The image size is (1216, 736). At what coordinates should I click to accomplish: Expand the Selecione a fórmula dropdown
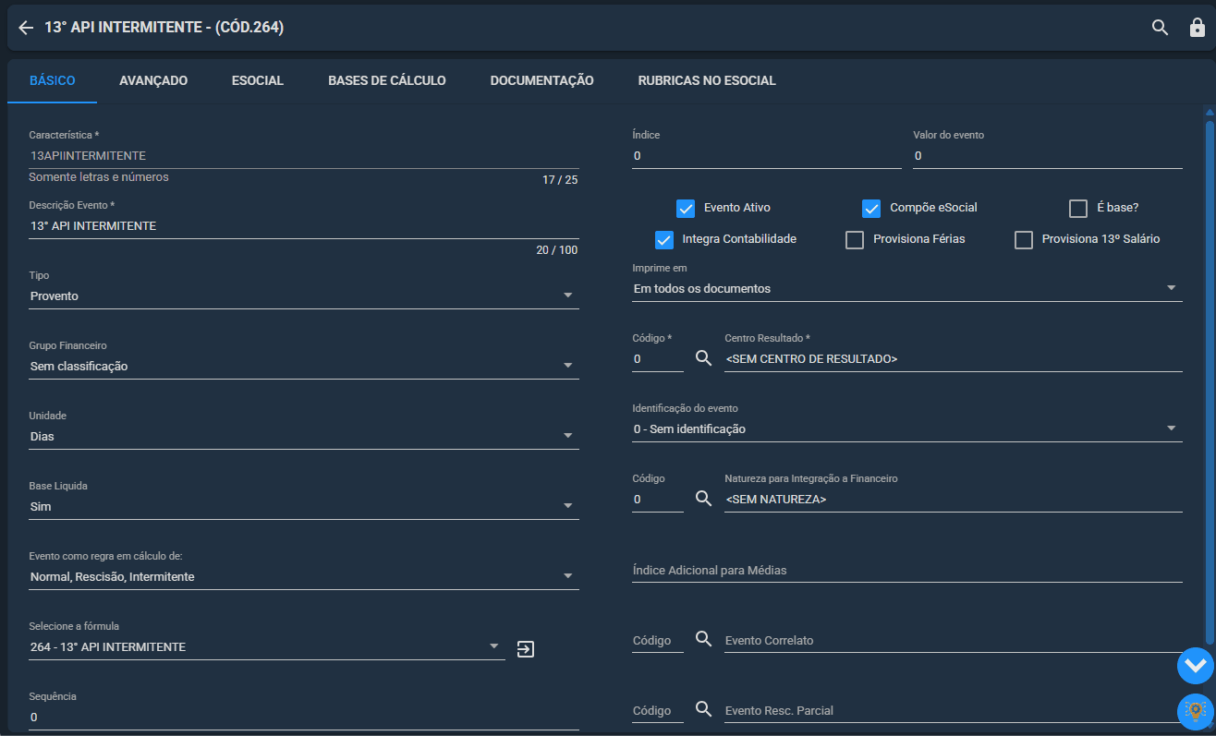click(x=267, y=646)
